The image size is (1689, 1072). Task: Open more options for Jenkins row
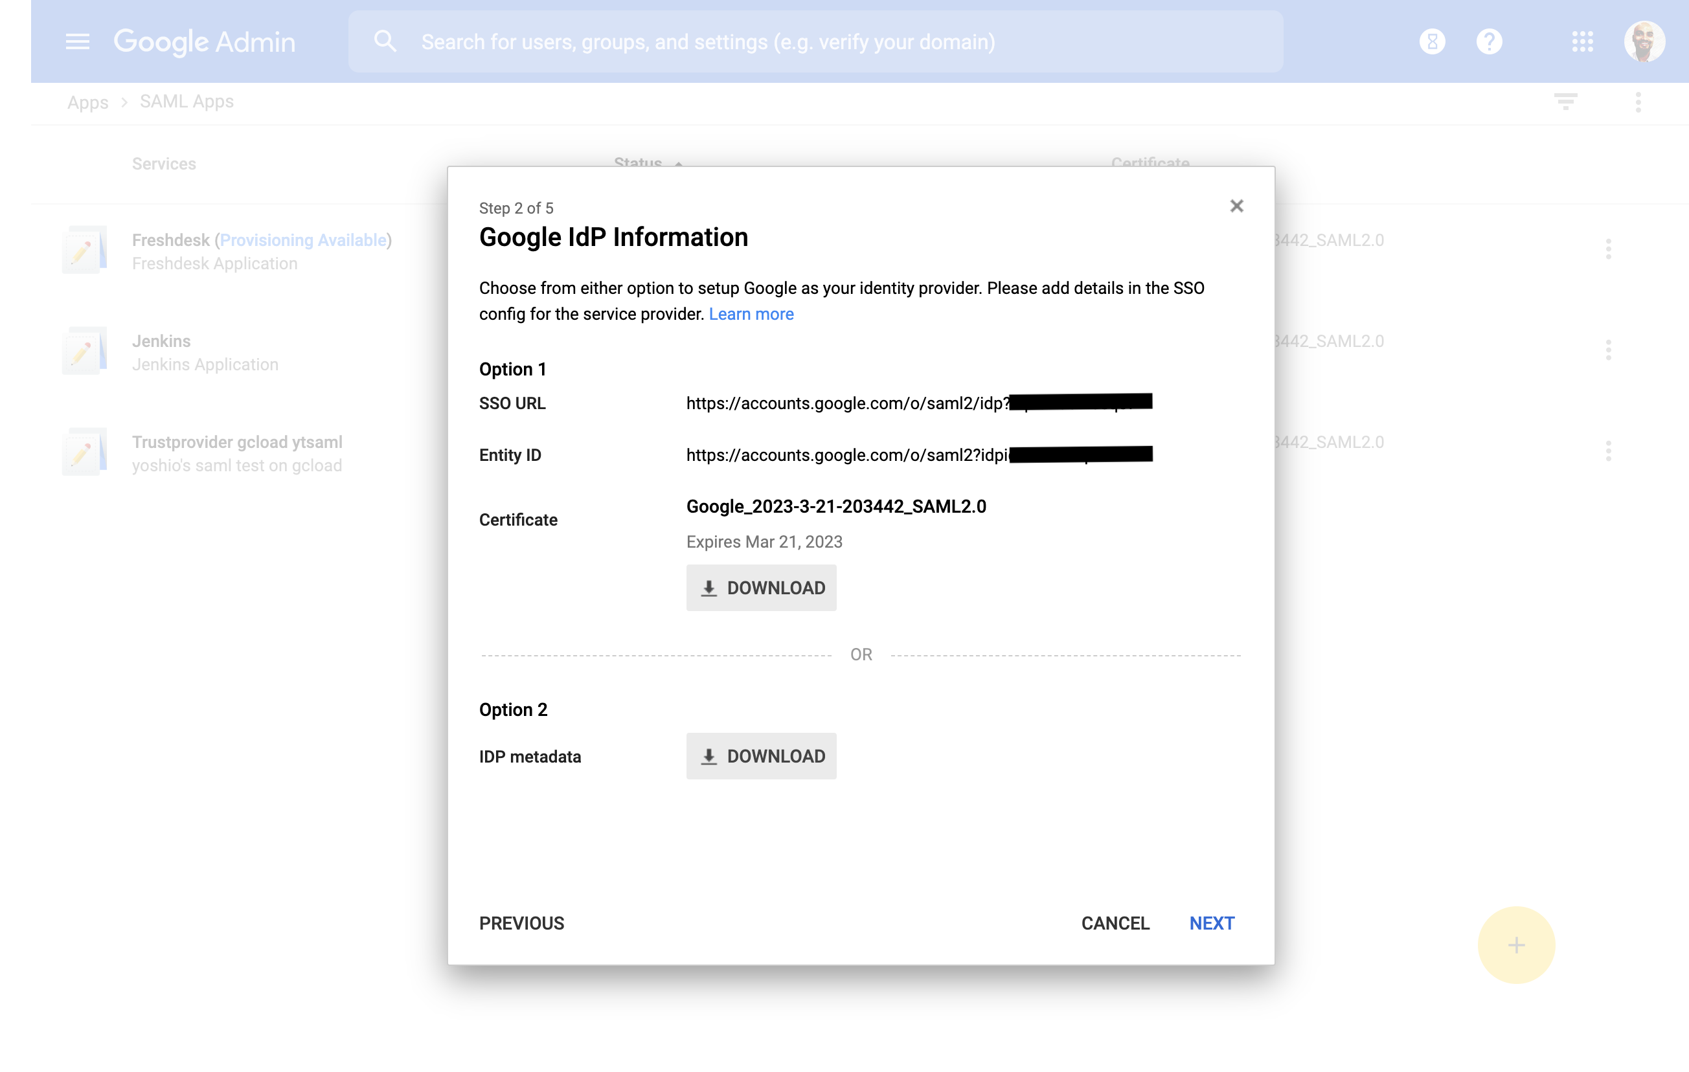[1608, 350]
